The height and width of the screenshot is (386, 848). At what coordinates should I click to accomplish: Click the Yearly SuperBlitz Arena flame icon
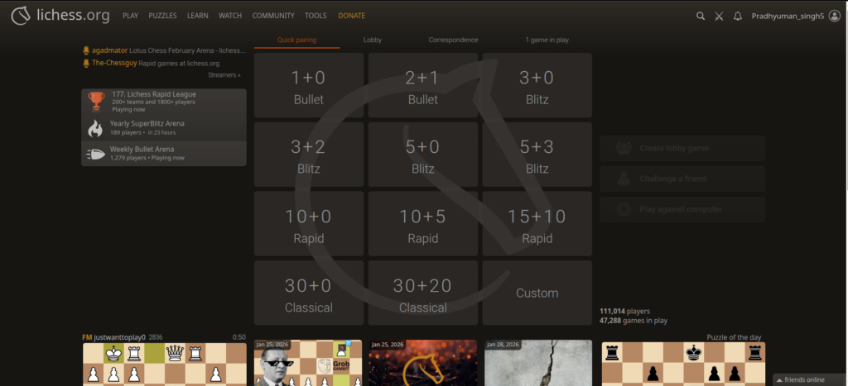pos(95,128)
